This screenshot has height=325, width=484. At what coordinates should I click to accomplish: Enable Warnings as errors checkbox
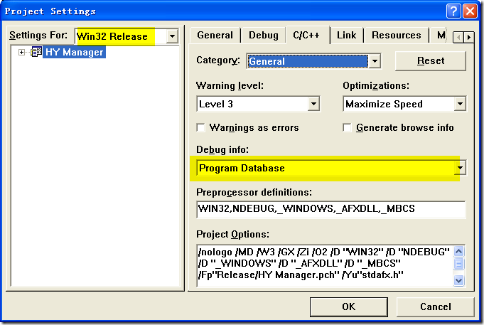200,127
